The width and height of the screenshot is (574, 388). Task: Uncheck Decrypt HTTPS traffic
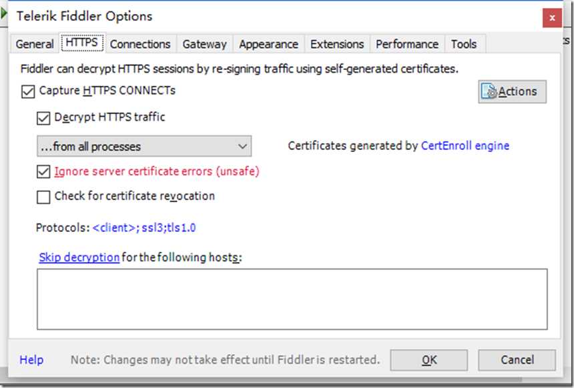tap(43, 118)
